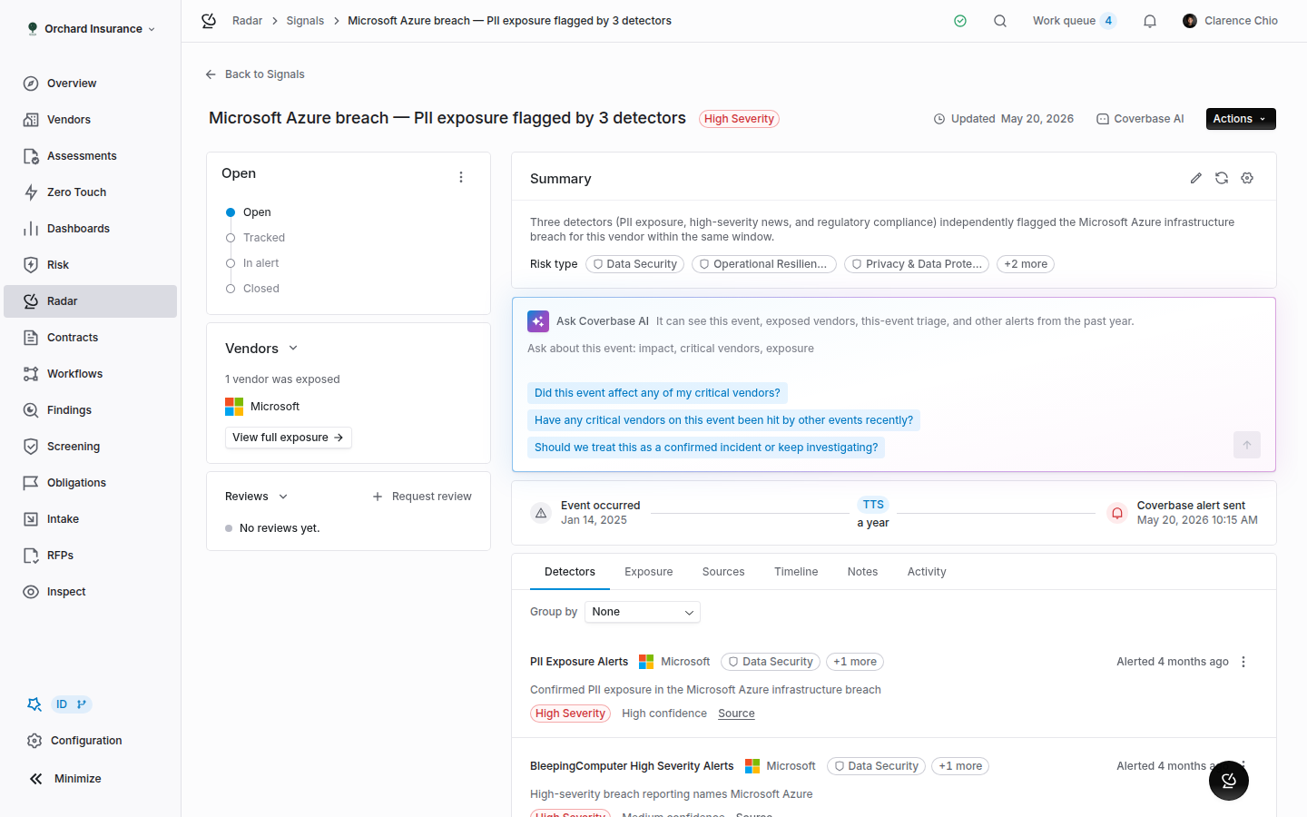Click the green status check icon in top bar
This screenshot has width=1307, height=817.
(960, 21)
